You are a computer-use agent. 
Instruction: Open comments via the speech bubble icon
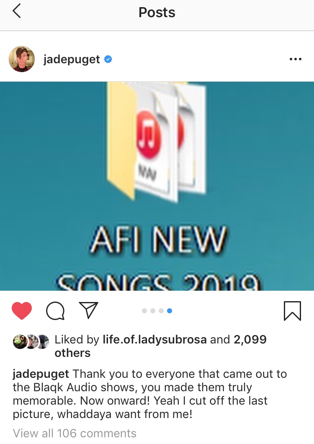(55, 311)
